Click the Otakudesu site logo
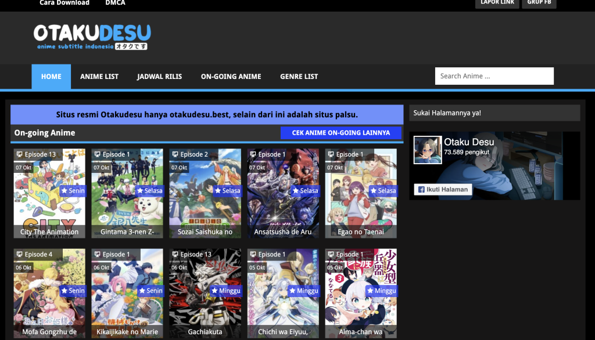Viewport: 595px width, 340px height. pos(92,37)
